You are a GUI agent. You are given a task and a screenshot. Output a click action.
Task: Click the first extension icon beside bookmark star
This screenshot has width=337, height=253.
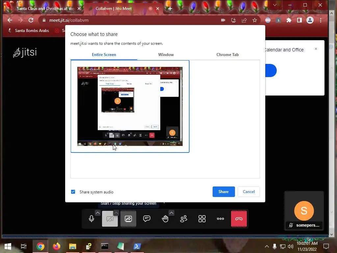coord(268,20)
